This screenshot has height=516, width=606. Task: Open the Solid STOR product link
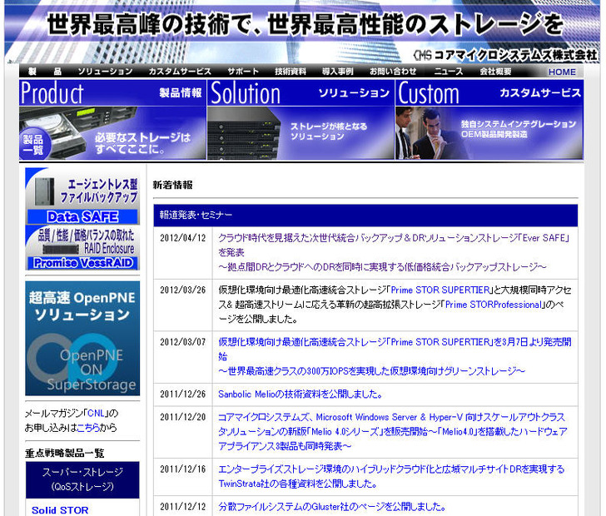tap(60, 510)
